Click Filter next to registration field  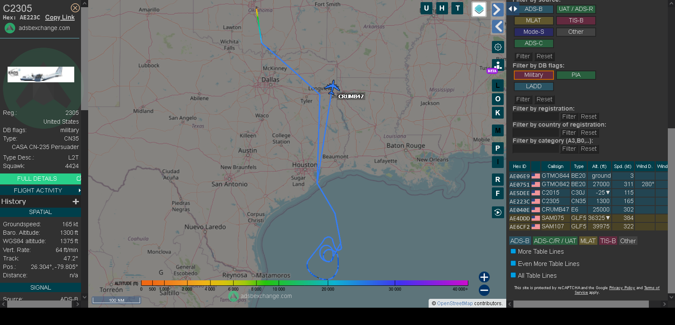(569, 116)
